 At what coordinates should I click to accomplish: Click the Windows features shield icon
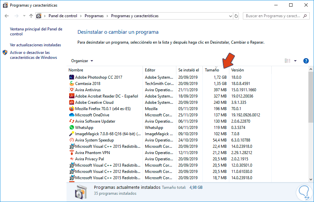[5, 53]
